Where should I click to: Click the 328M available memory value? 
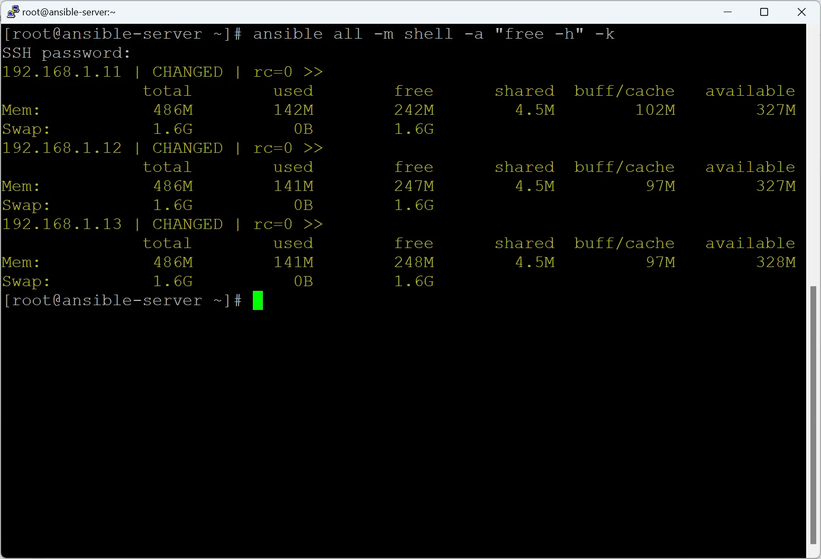coord(776,262)
